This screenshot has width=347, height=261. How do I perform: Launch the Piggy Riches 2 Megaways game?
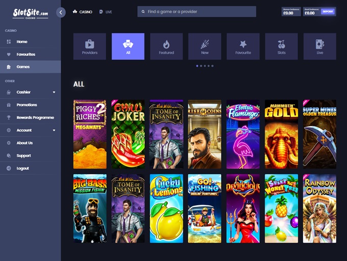pos(90,134)
